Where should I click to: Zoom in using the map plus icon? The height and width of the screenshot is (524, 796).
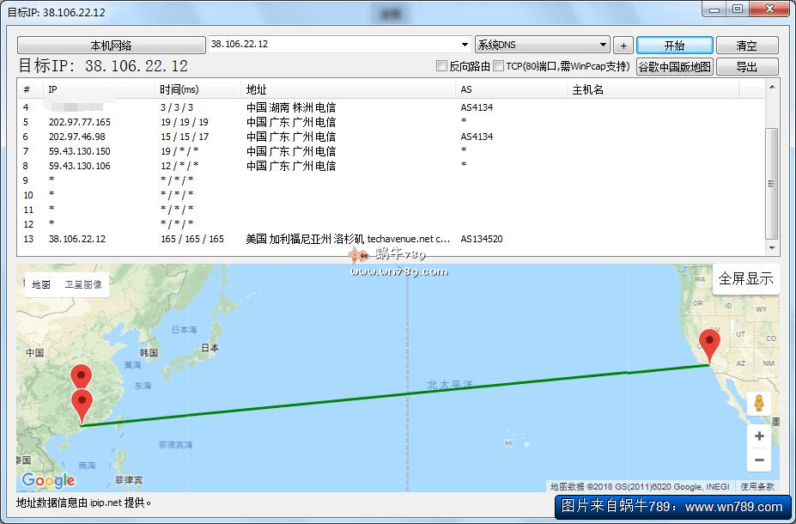[759, 436]
